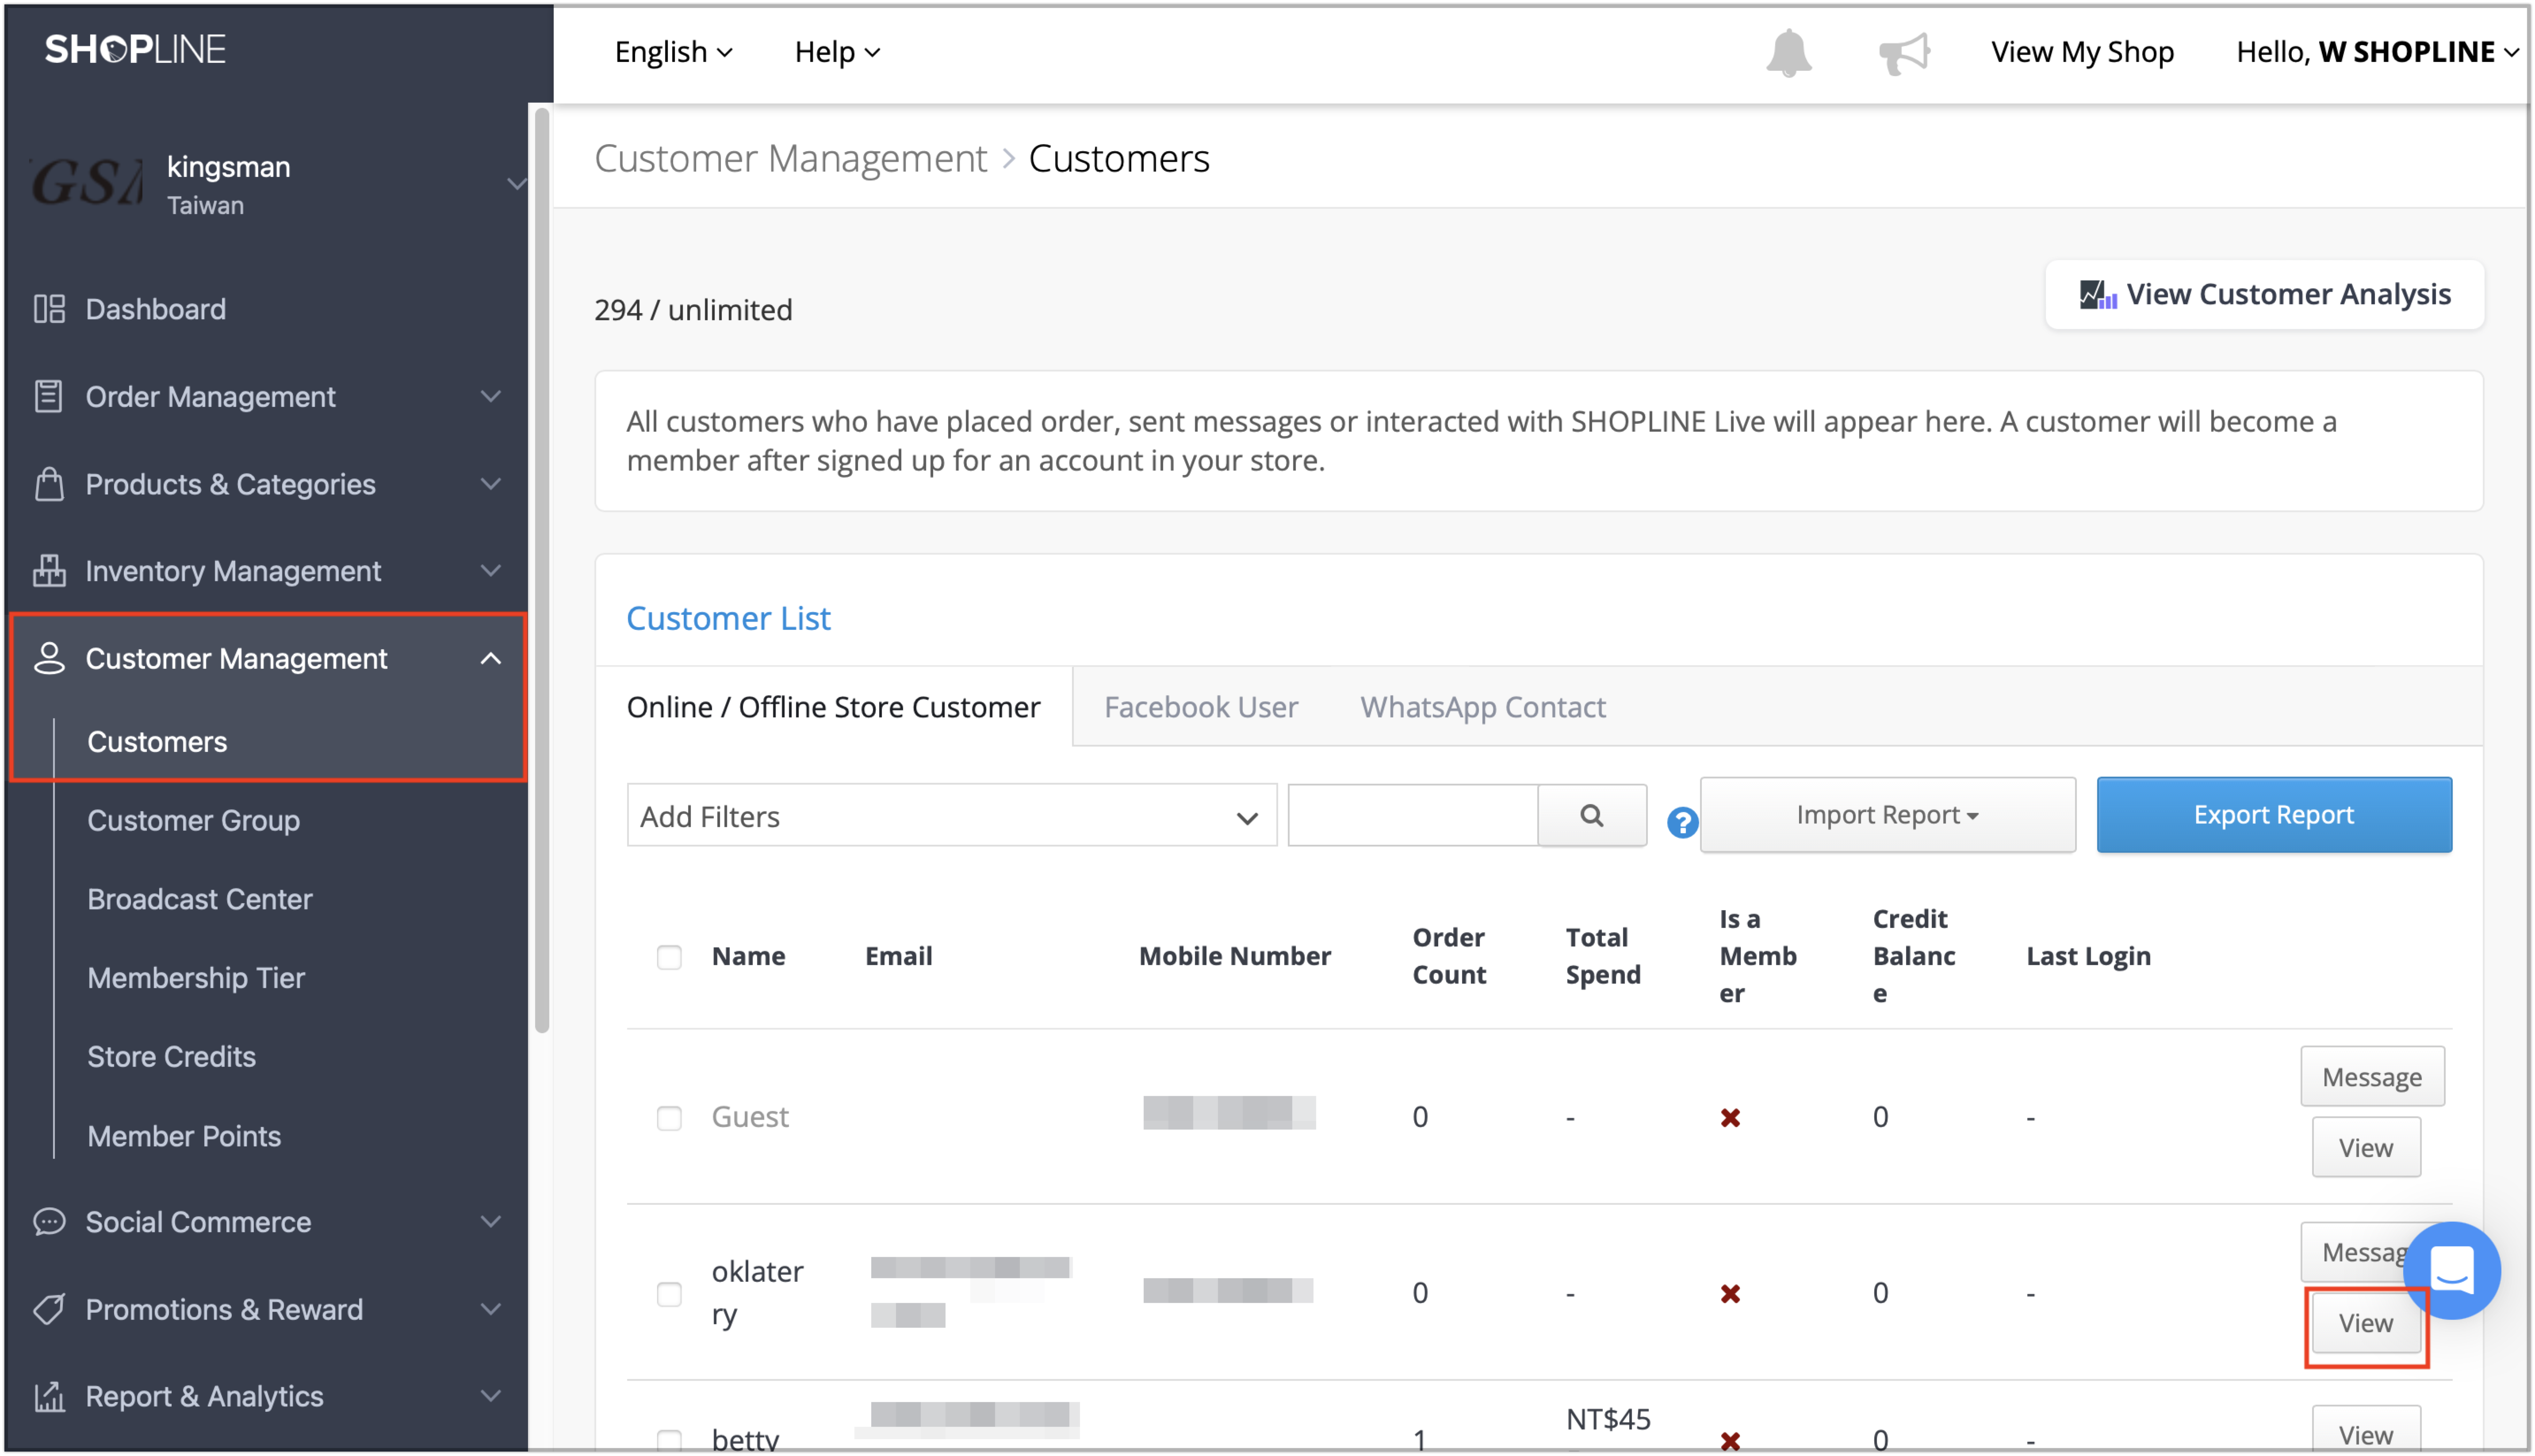Expand the Inventory Management menu
The width and height of the screenshot is (2535, 1456).
coord(490,570)
